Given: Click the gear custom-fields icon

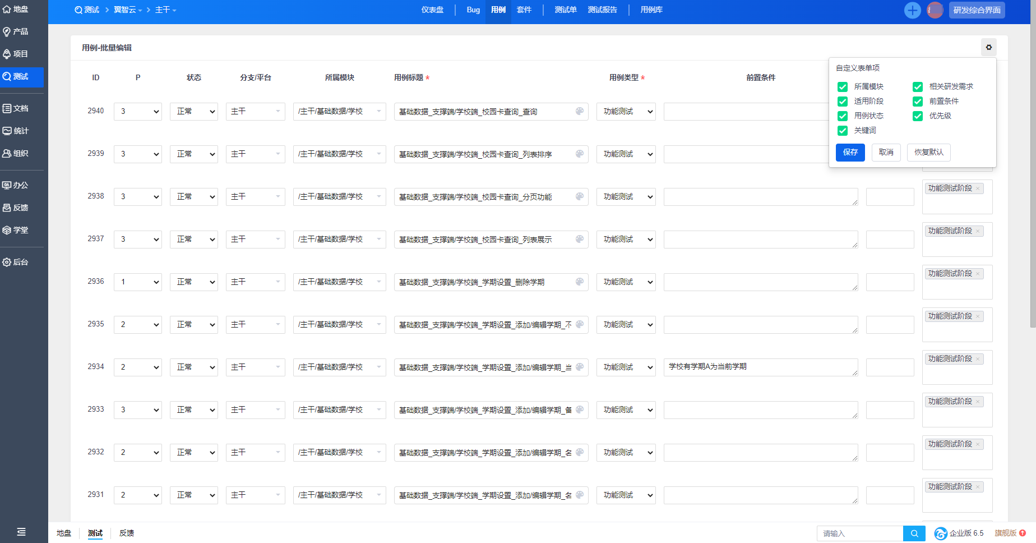Looking at the screenshot, I should coord(989,48).
